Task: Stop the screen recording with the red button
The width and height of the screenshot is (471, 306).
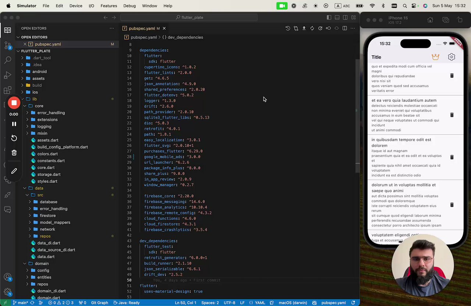Action: 14,103
